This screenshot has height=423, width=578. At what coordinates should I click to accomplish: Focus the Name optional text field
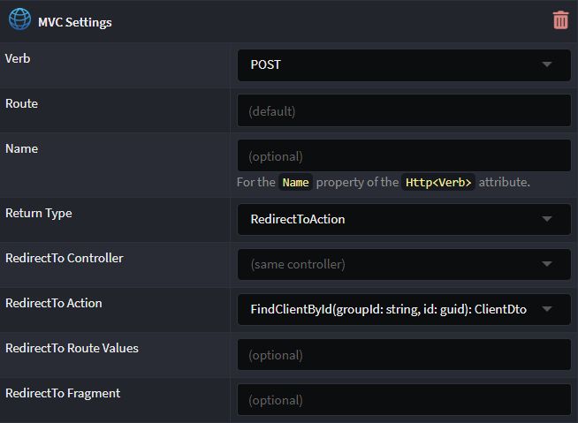pos(404,155)
